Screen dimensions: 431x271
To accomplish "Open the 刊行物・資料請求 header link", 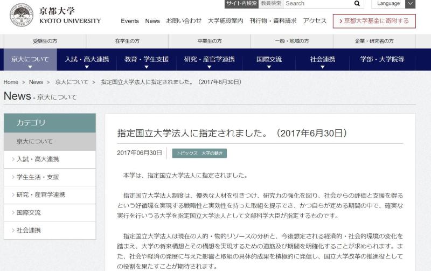I will point(273,21).
